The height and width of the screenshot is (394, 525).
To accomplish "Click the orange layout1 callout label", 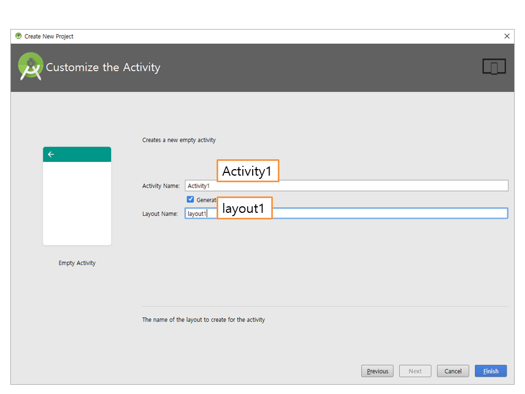I will pos(244,208).
